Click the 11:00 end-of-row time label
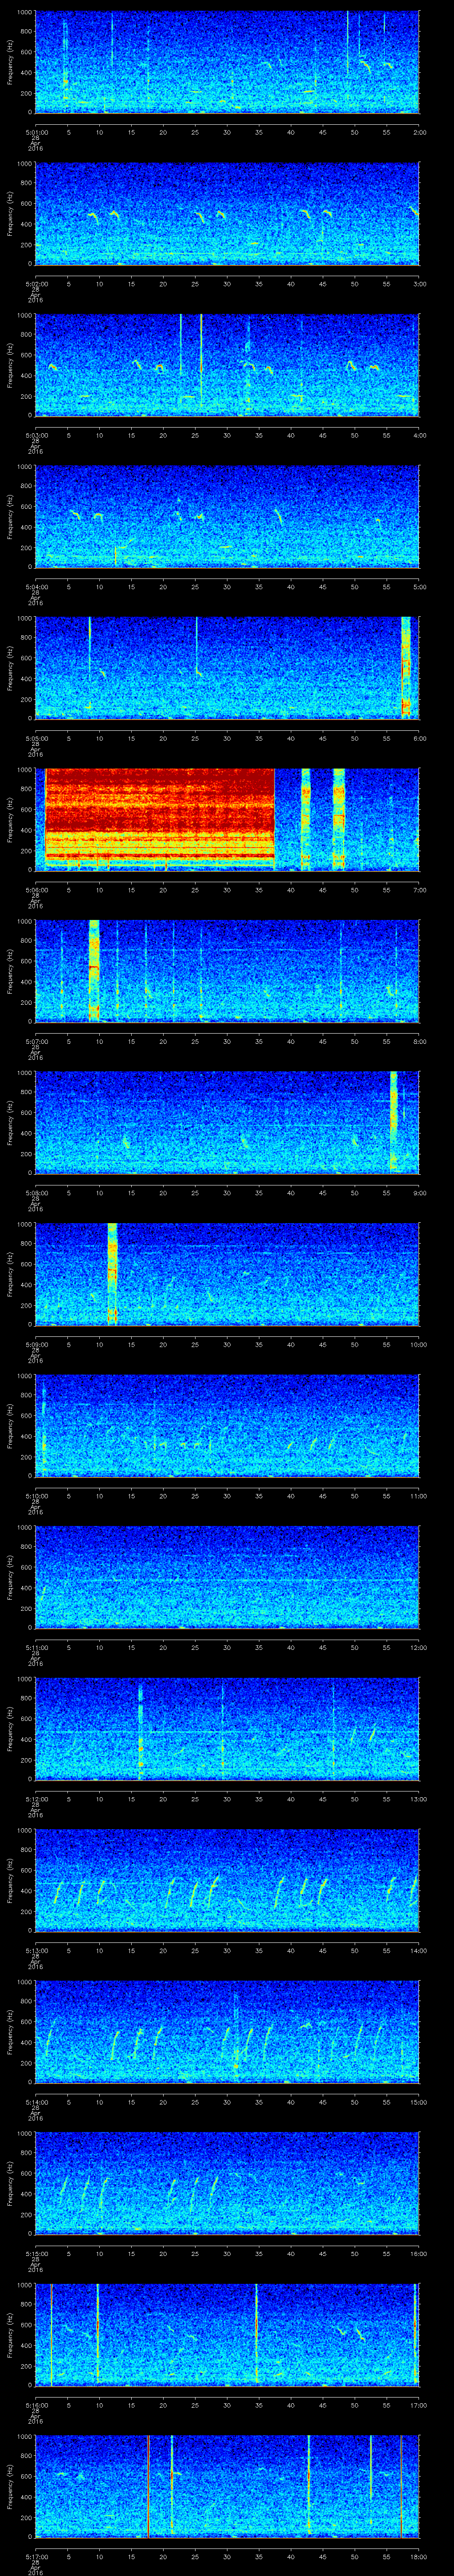The height and width of the screenshot is (2576, 454). pos(418,1496)
